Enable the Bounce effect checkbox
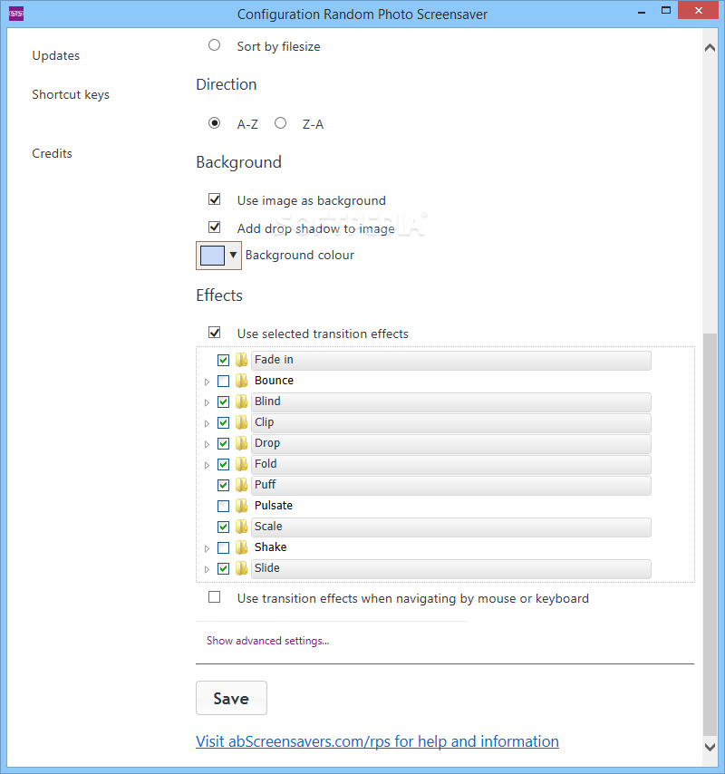Screen dimensions: 725x774 pos(223,381)
